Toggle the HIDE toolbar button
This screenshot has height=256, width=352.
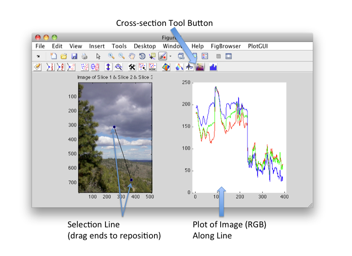(x=152, y=67)
